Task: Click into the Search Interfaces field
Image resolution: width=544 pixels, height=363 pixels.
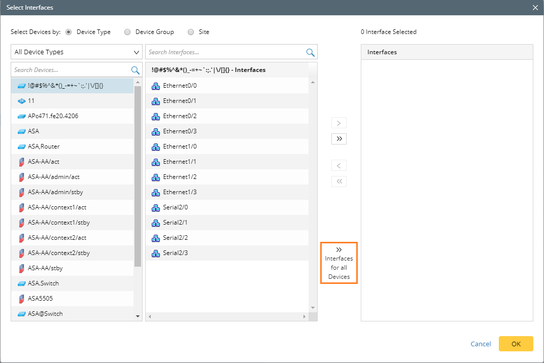Action: pyautogui.click(x=225, y=52)
